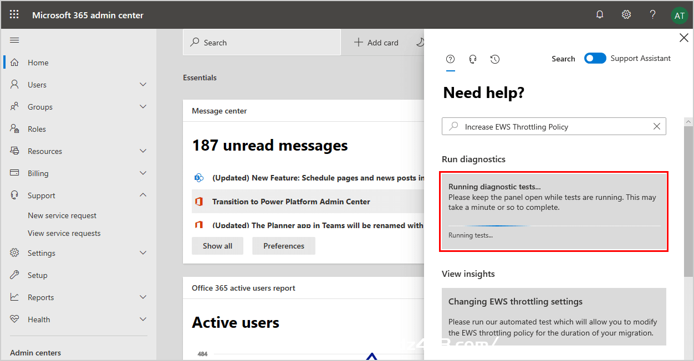Open the app launcher waffle icon

point(14,15)
